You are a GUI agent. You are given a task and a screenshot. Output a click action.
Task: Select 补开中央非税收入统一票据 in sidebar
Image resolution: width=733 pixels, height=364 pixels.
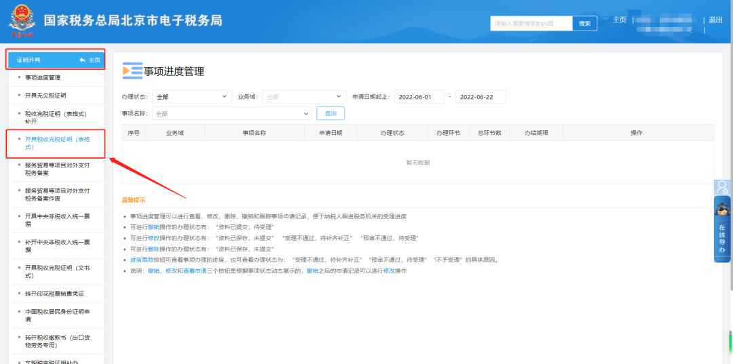tap(56, 246)
